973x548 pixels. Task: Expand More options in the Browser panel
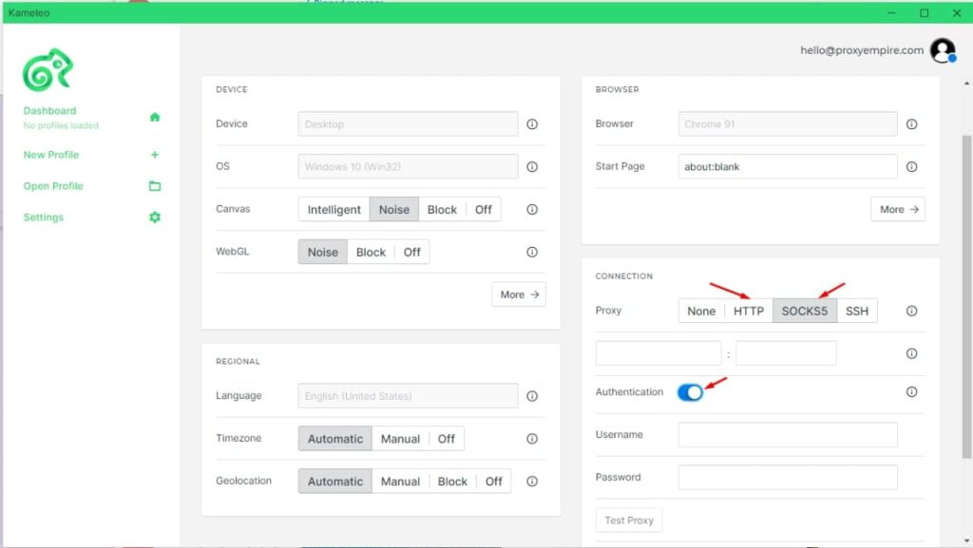898,210
